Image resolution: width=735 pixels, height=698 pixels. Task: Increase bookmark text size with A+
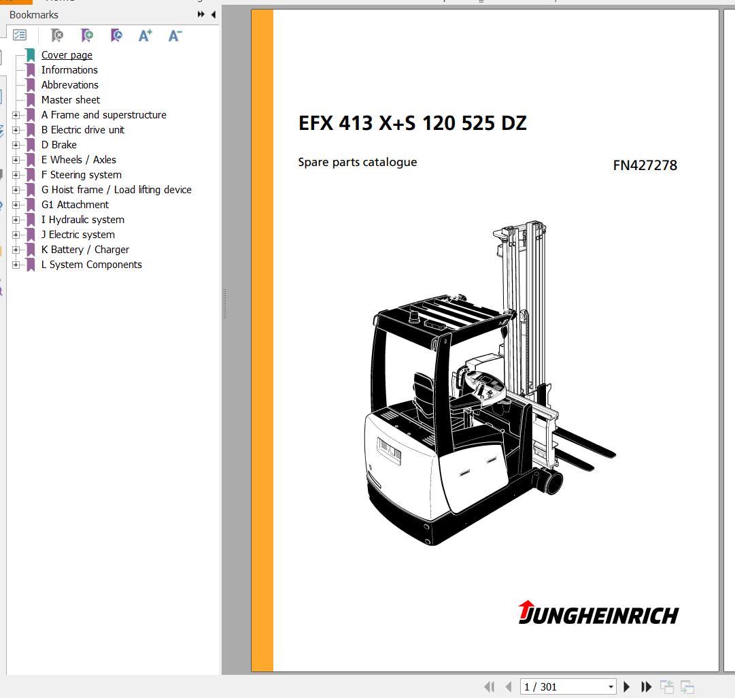pos(146,35)
